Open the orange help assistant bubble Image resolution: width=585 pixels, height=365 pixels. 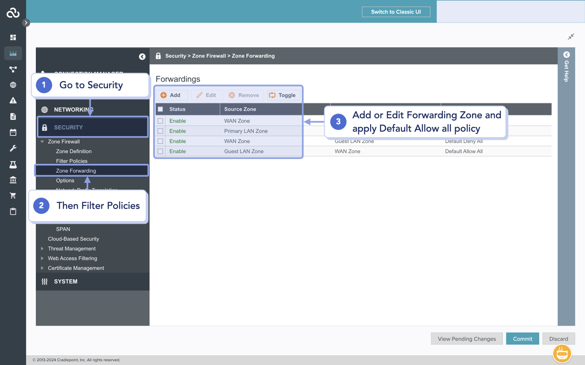pyautogui.click(x=562, y=354)
